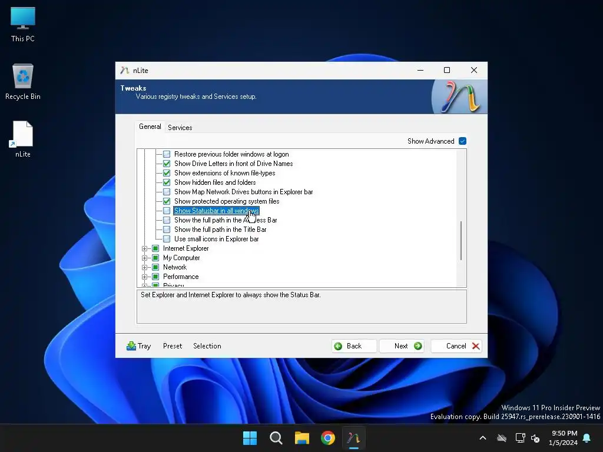Open notifications bell icon

587,438
